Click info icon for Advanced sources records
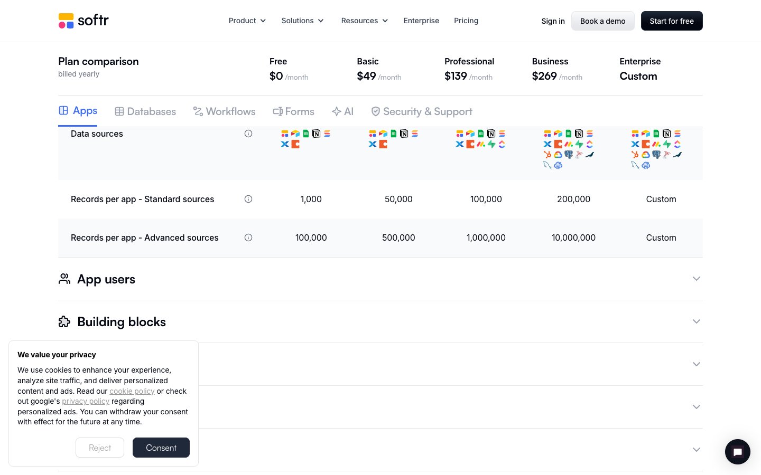 248,237
